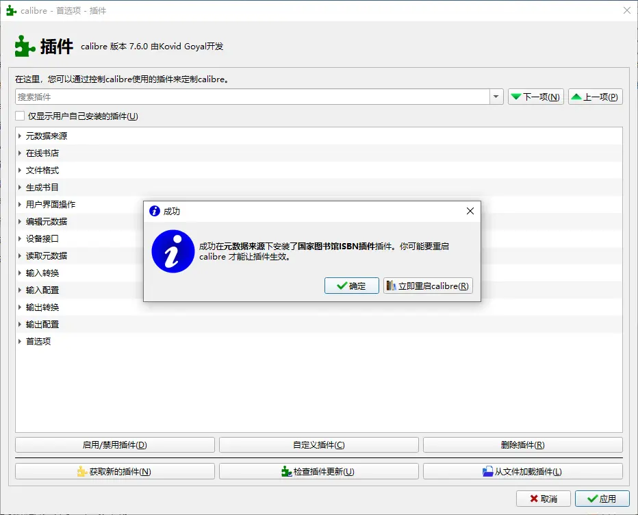Expand the 输出配置 tree category
Screen dimensions: 638x515
click(20, 325)
